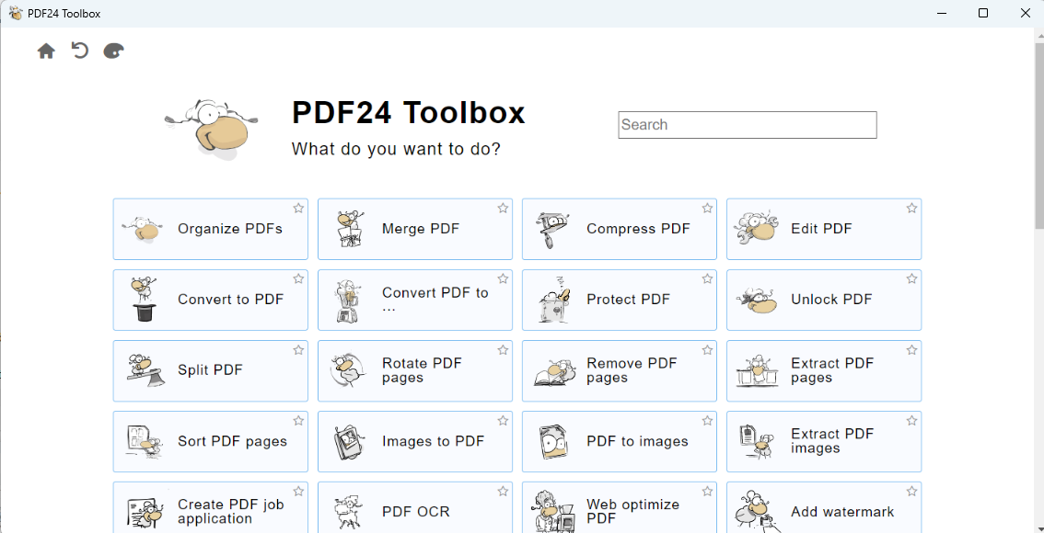The height and width of the screenshot is (533, 1044).
Task: Toggle the Create PDF job application star
Action: [x=299, y=491]
